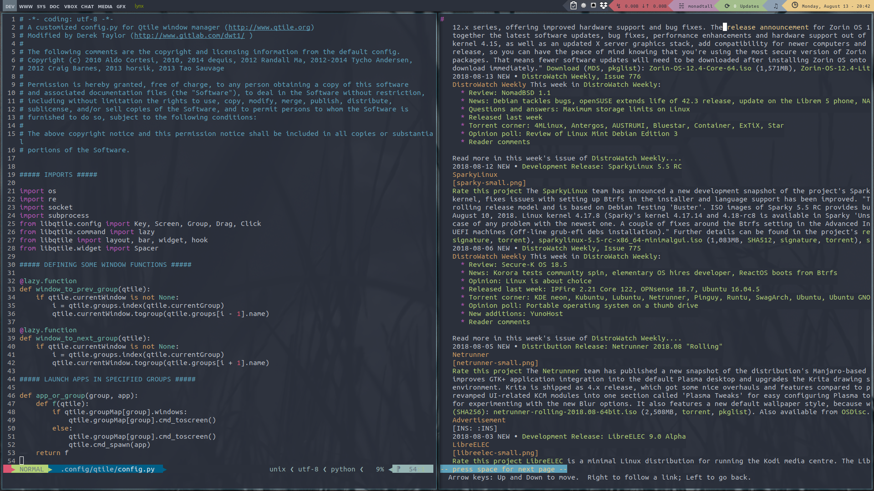Click the network traffic arrows icon
The width and height of the screenshot is (874, 491).
click(x=619, y=6)
